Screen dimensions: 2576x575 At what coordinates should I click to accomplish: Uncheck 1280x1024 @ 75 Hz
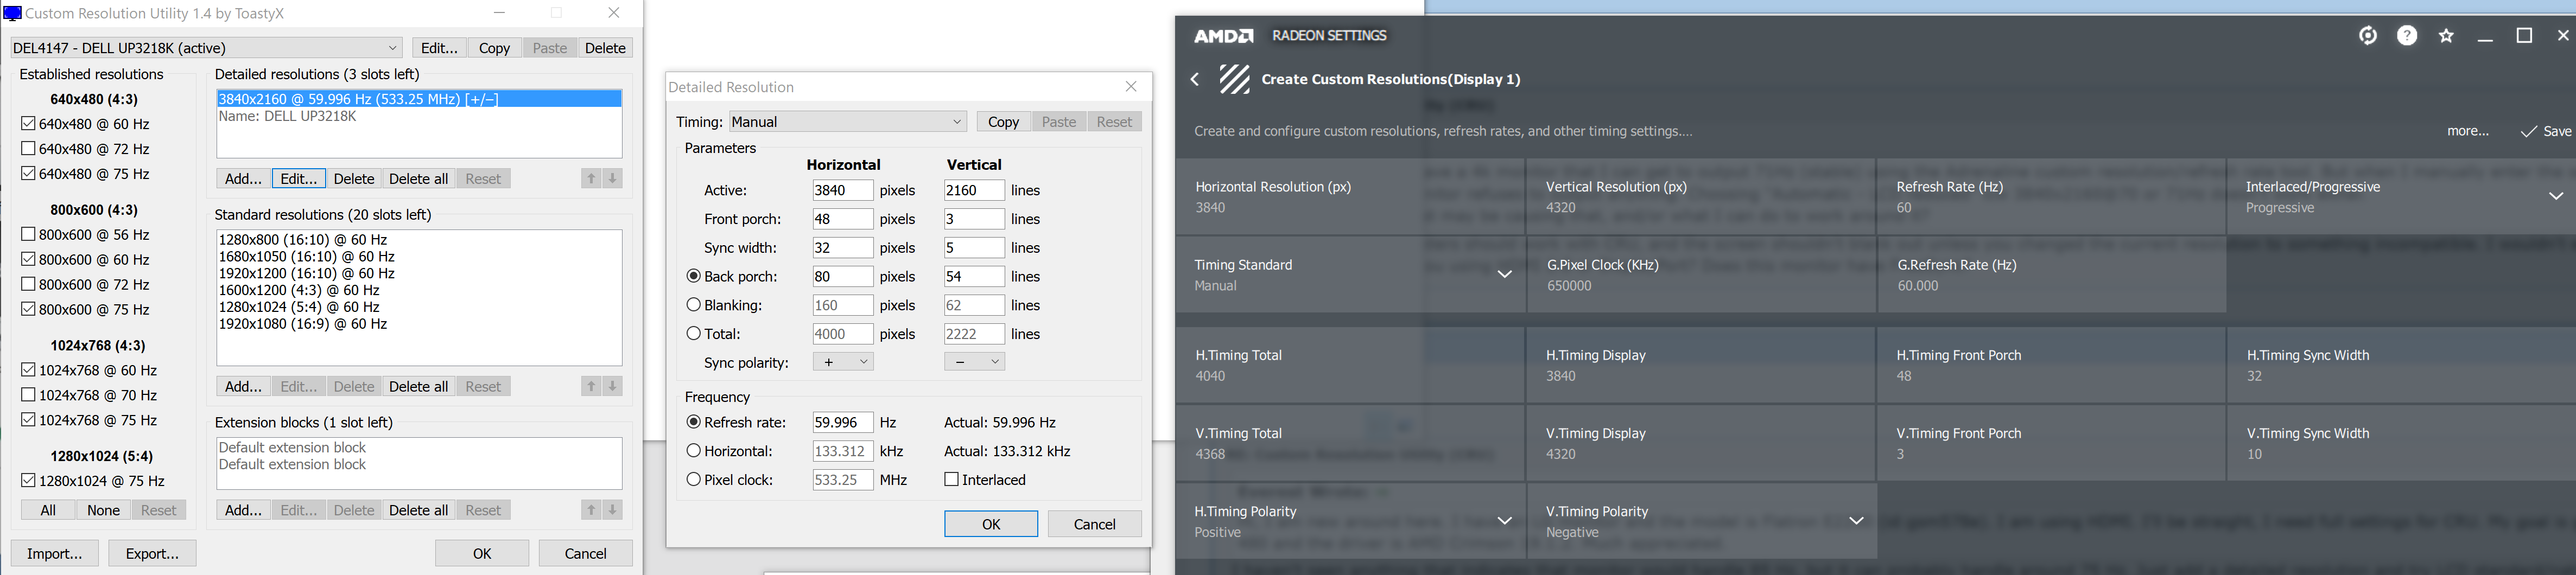(28, 481)
